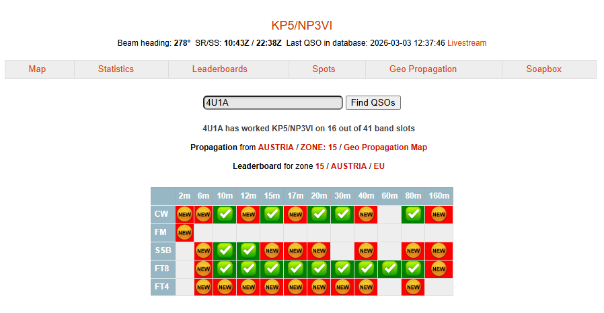
Task: Click the NEW badge for FT4 17m
Action: (x=295, y=287)
